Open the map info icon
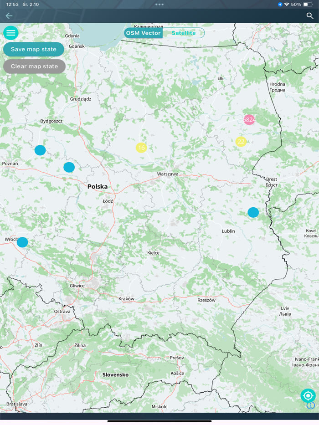This screenshot has width=319, height=425. tap(311, 405)
